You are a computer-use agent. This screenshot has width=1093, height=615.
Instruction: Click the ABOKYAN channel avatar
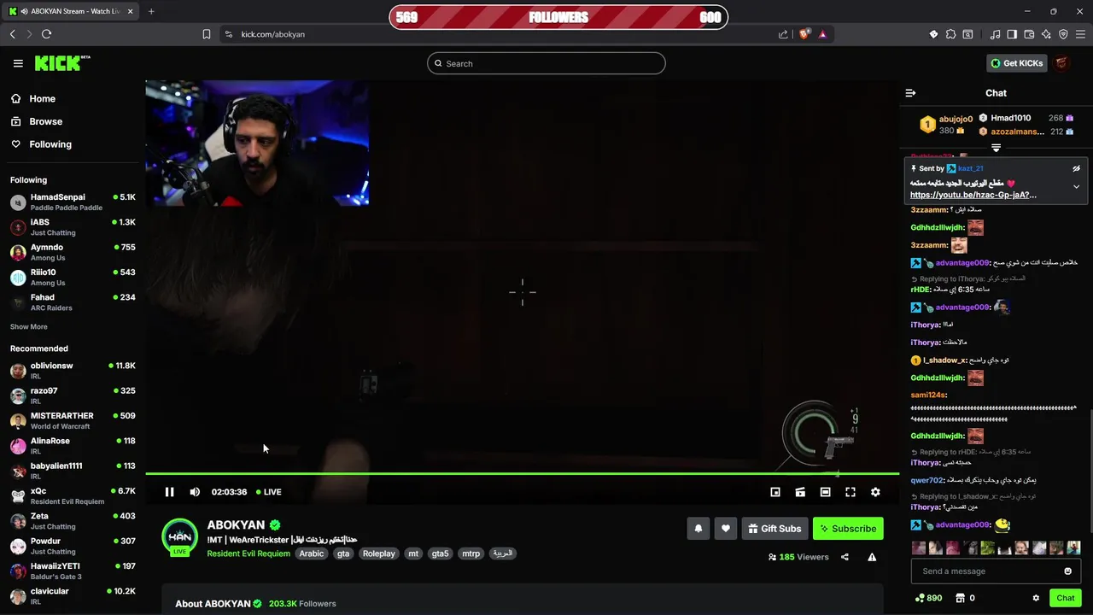tap(180, 536)
